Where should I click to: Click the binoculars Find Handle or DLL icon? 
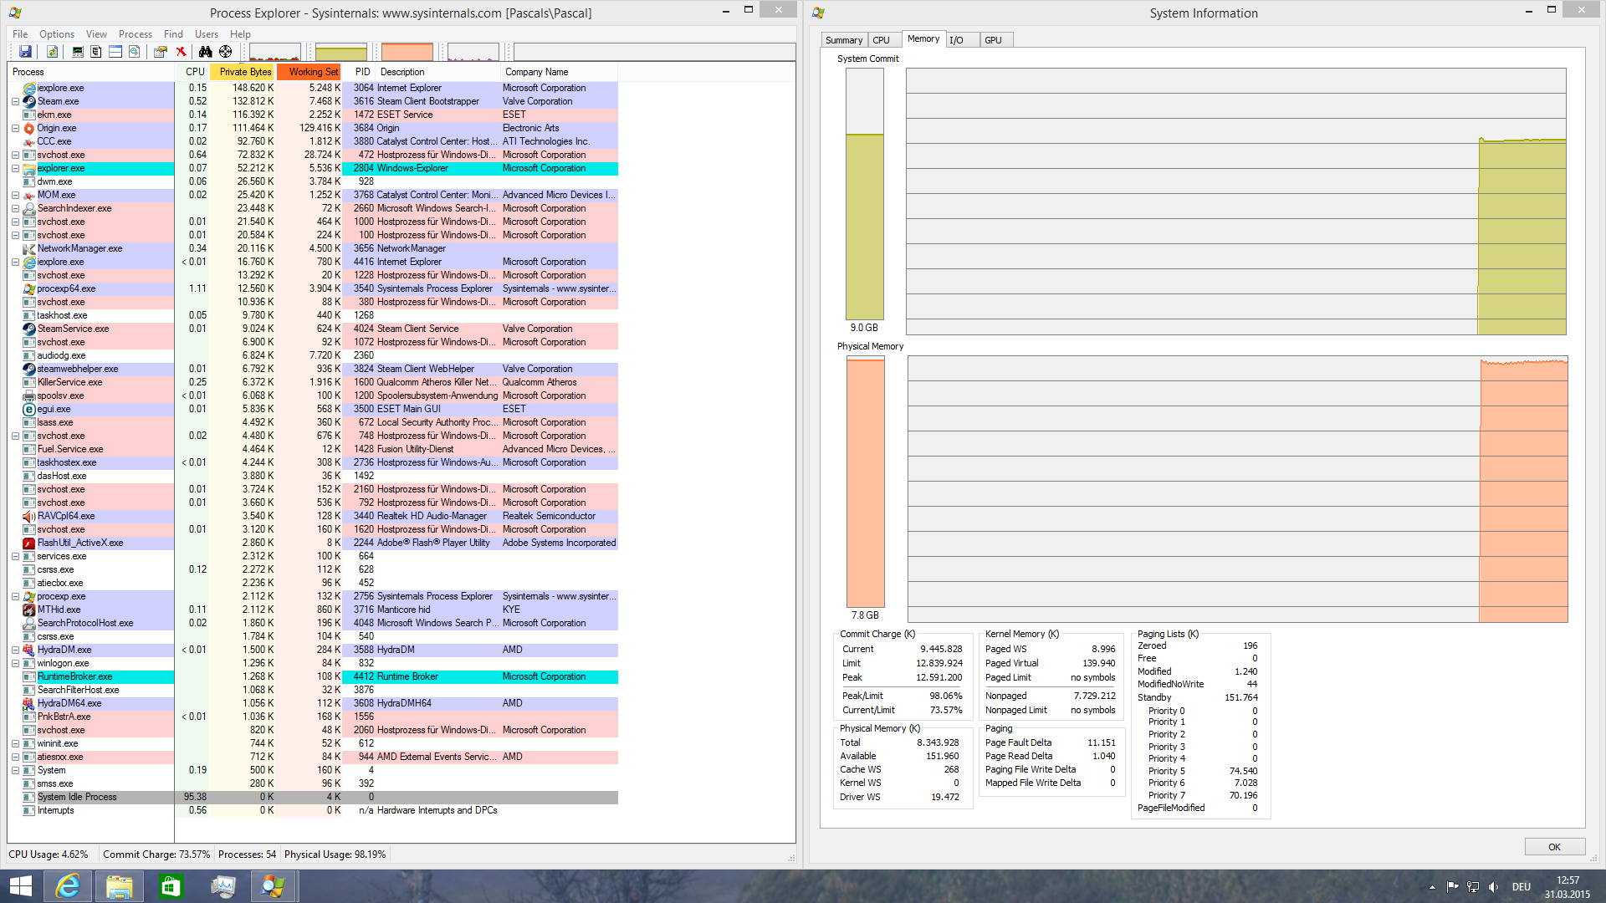click(206, 52)
